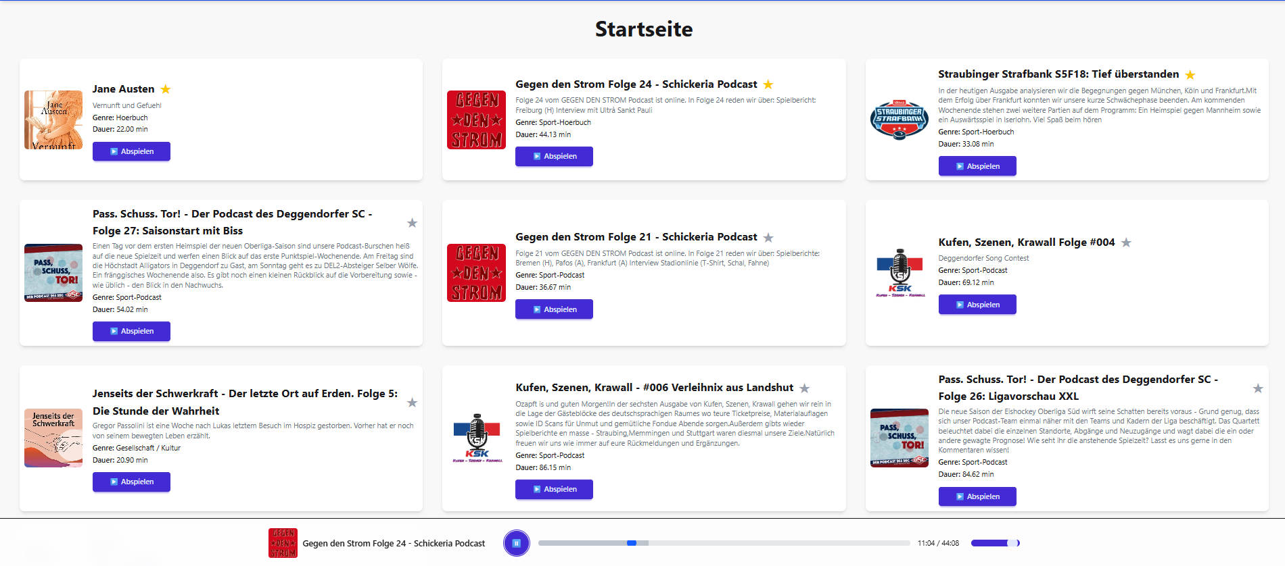Toggle favorite star for Straubinger Strafbank episode

[x=1190, y=75]
